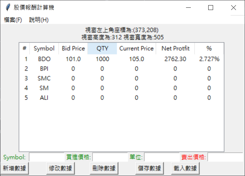The height and width of the screenshot is (176, 245).
Task: Maximize the 股價報酬計算機 window
Action: (x=211, y=8)
